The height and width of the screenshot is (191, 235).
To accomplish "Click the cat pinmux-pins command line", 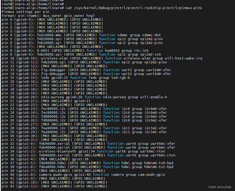I will (102, 8).
